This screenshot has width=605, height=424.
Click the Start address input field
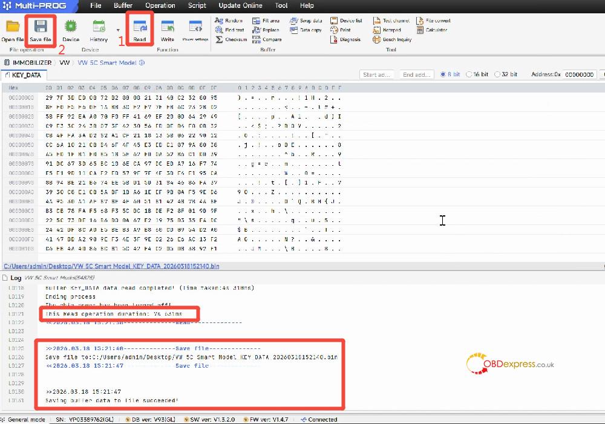[x=377, y=74]
